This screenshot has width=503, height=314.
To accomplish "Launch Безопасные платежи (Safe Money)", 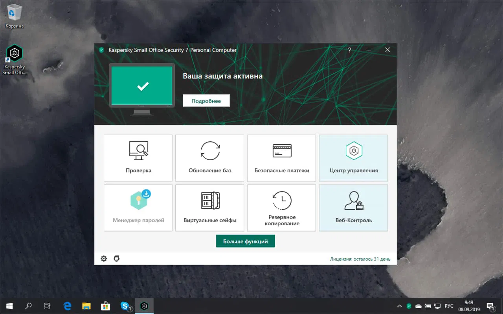I will tap(281, 158).
